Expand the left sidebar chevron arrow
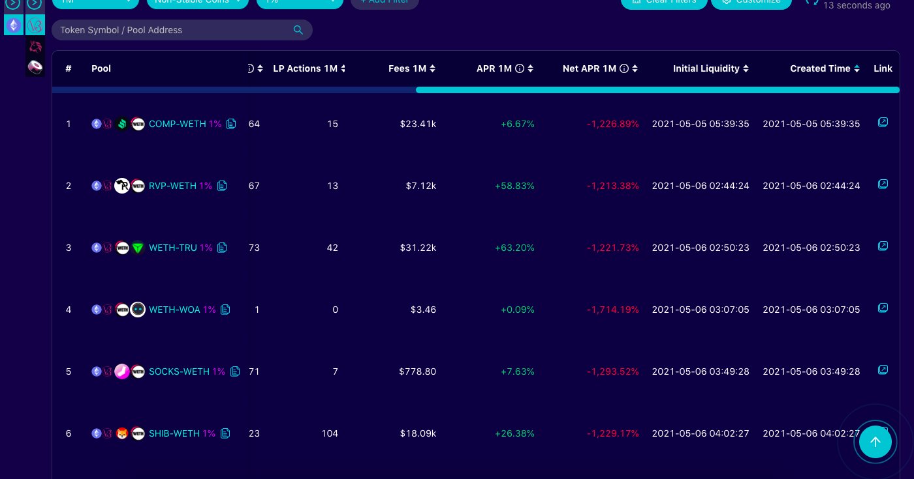914x479 pixels. (x=13, y=4)
